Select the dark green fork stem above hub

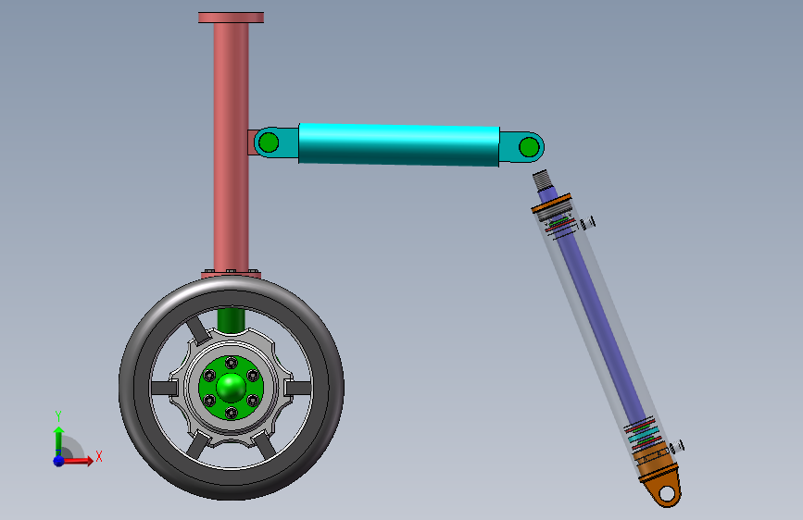(231, 320)
